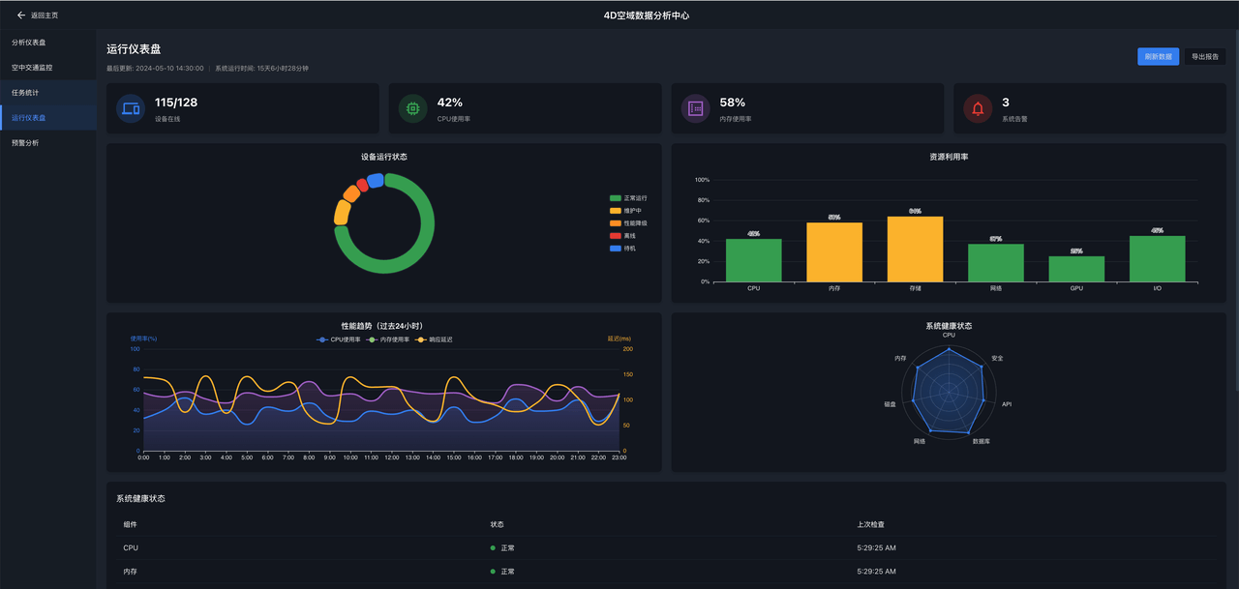Click the 刷新数据 button
Screen dimensions: 1239x589
pyautogui.click(x=1158, y=57)
